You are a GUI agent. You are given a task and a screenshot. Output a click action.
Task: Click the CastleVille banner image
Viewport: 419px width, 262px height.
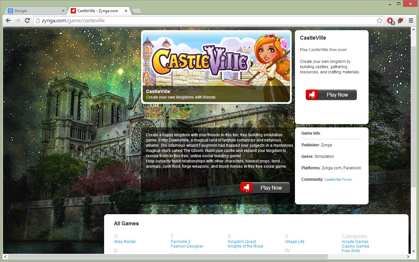tap(216, 67)
